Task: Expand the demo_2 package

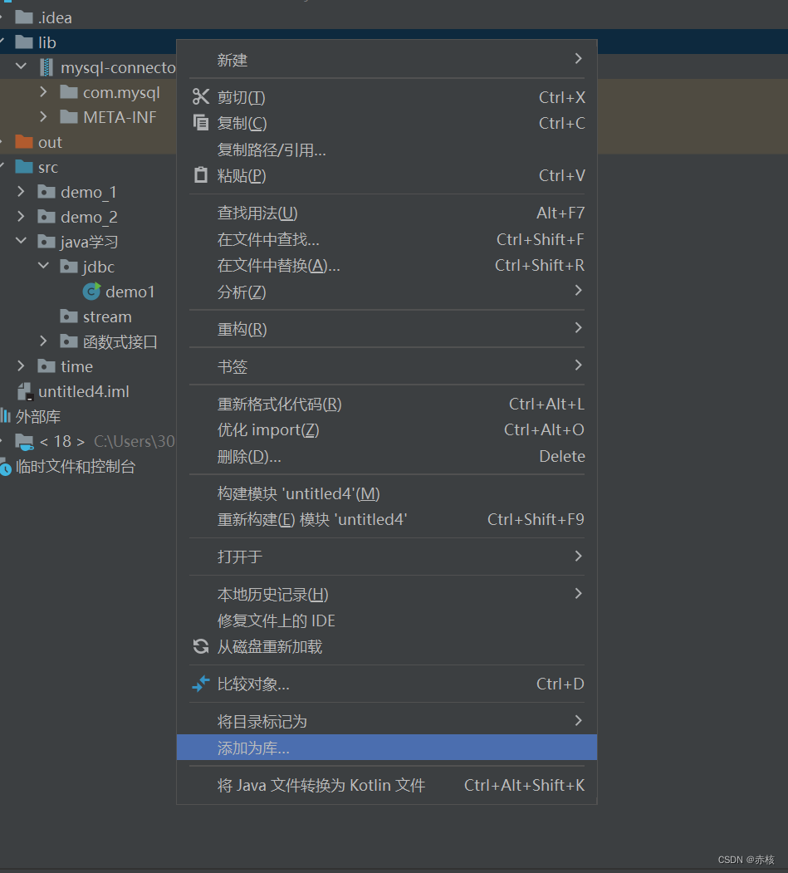Action: tap(21, 216)
